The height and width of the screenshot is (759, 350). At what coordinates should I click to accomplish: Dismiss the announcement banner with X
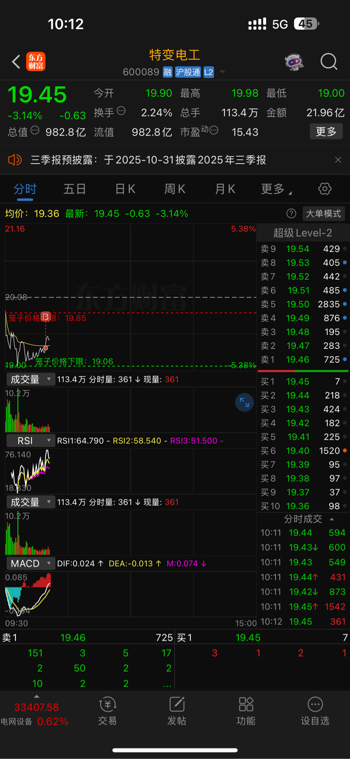338,160
